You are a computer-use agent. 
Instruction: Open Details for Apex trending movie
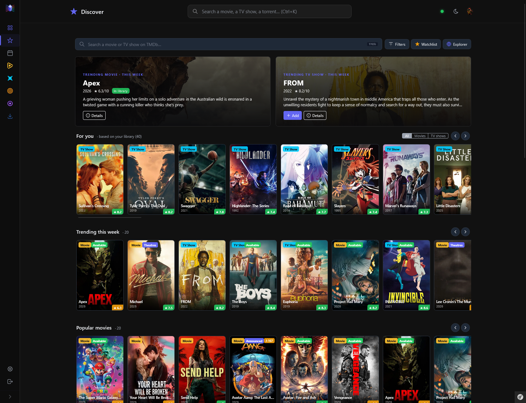pos(94,115)
